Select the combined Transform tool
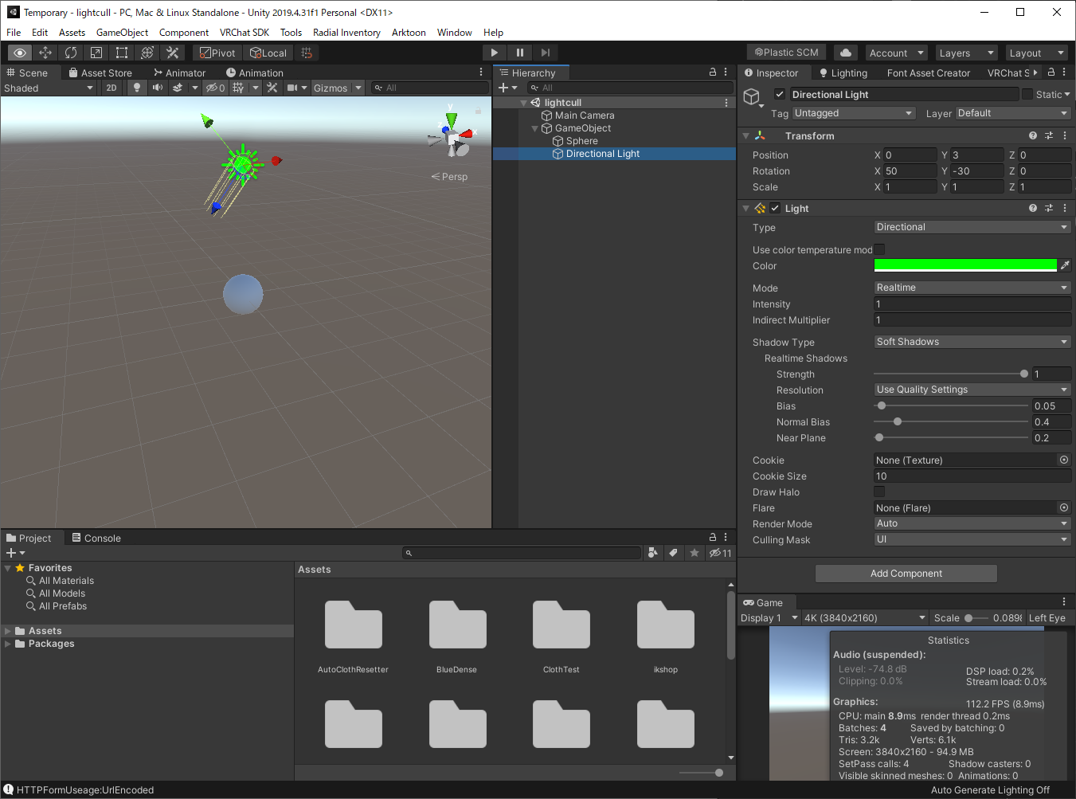The height and width of the screenshot is (799, 1076). point(147,53)
